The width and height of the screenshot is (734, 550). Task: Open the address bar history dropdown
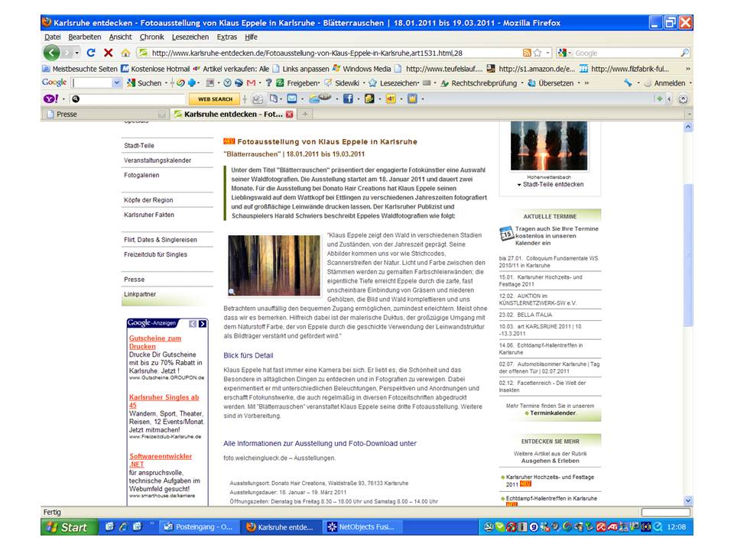pyautogui.click(x=548, y=53)
